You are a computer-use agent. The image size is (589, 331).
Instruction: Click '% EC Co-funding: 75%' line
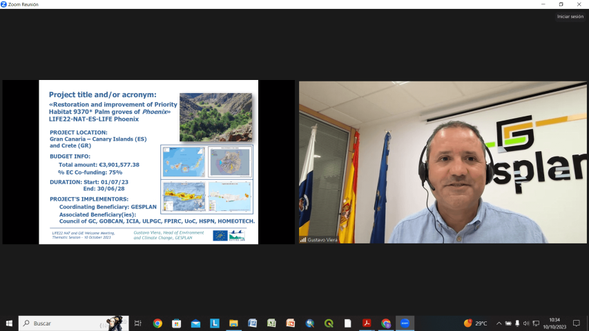point(90,172)
